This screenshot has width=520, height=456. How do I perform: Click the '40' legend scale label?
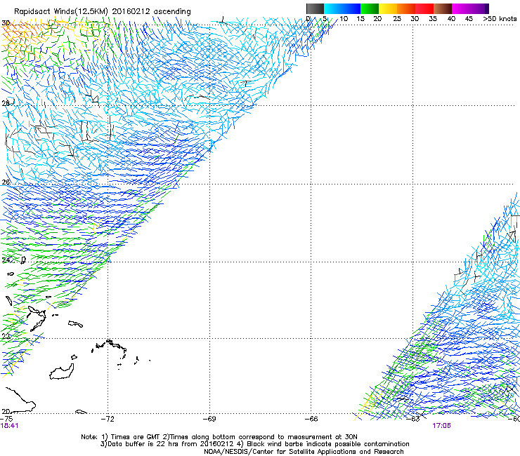coord(451,19)
